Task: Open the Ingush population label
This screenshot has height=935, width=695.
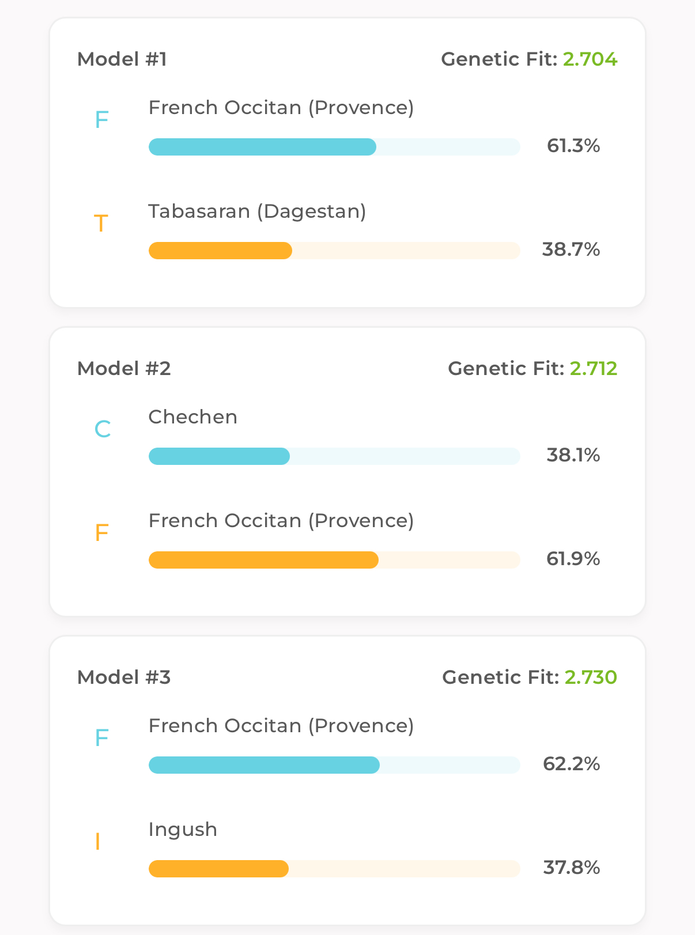Action: [x=183, y=830]
